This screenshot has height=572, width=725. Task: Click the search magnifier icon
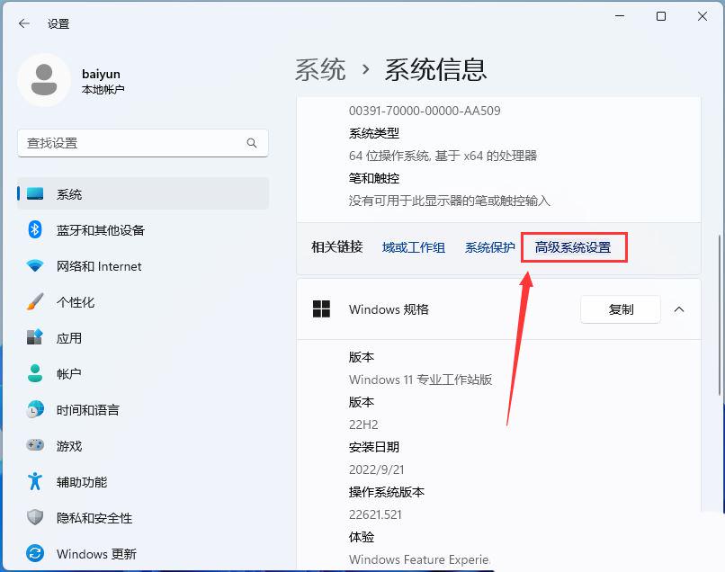(x=252, y=143)
